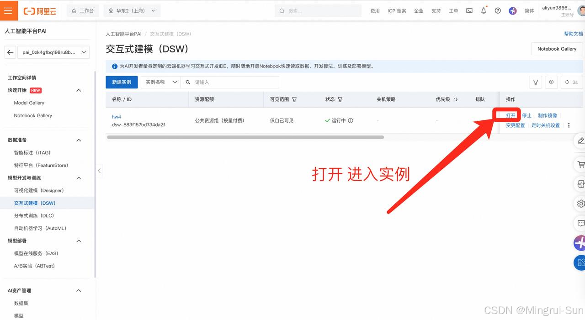
Task: Open the hamburger main menu
Action: (9, 10)
